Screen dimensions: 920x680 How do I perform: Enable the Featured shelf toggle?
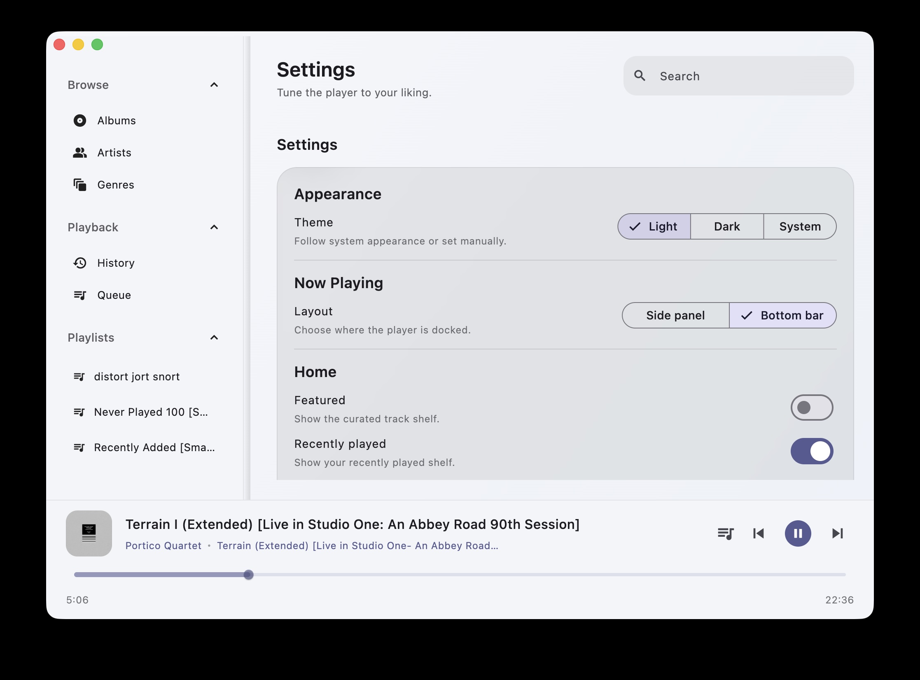pos(811,408)
